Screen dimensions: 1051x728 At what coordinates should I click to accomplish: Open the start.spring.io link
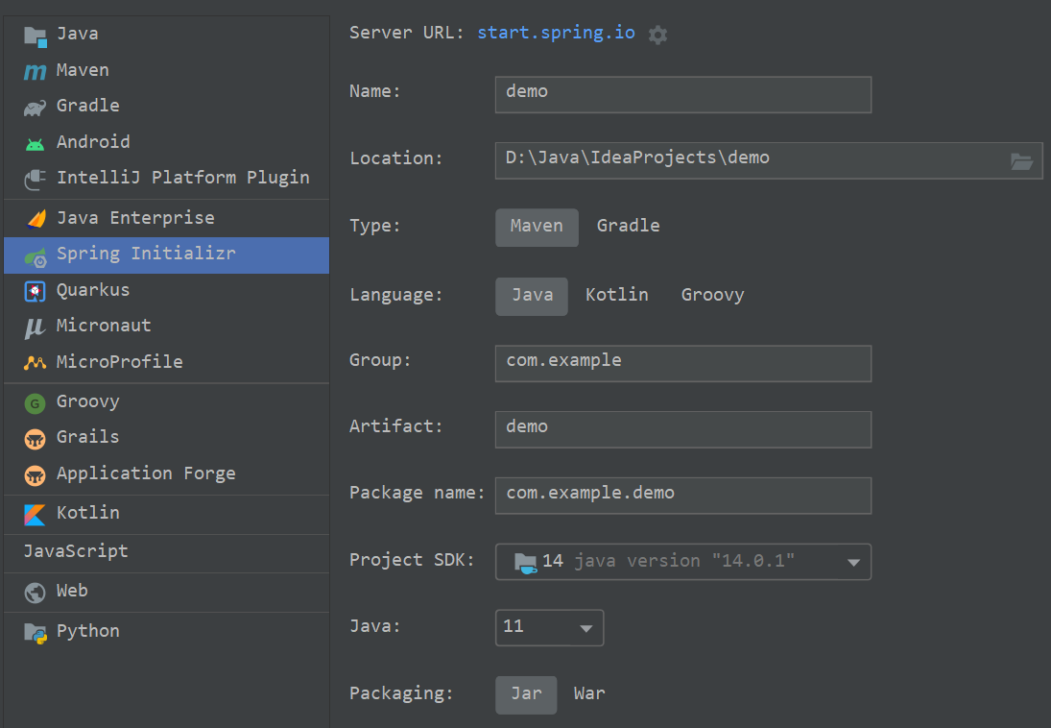point(556,33)
